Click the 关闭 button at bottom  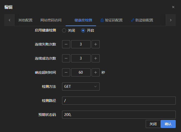pos(153,124)
